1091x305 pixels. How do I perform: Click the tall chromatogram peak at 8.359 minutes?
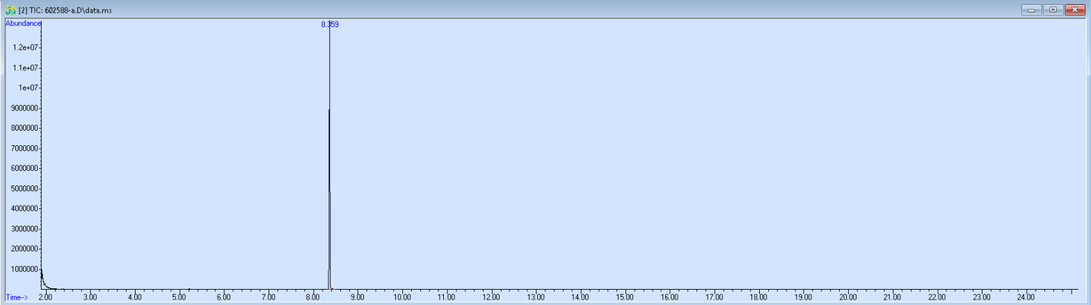click(x=329, y=156)
